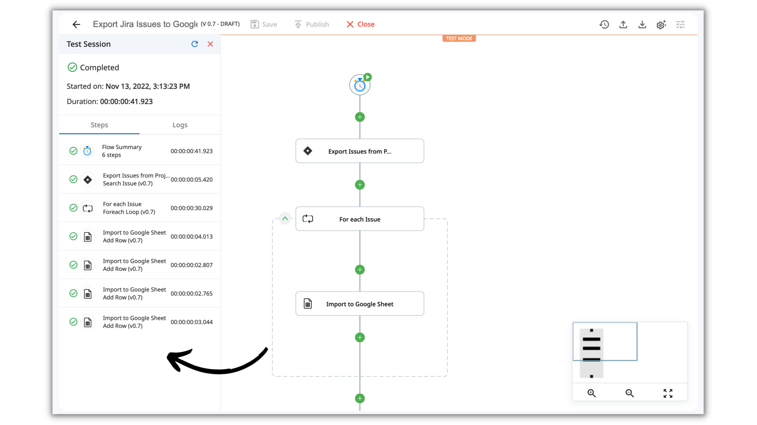Click the plus connector below Export Issues node
757x425 pixels.
(x=359, y=184)
